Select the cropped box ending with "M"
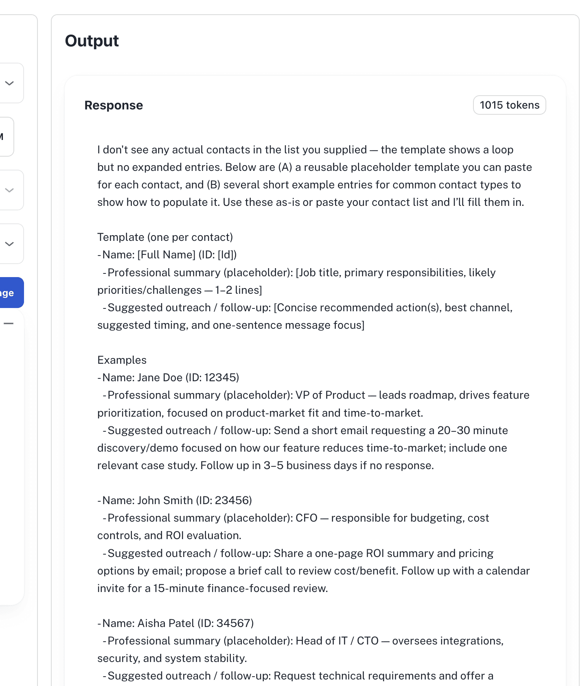The width and height of the screenshot is (587, 686). (6, 137)
